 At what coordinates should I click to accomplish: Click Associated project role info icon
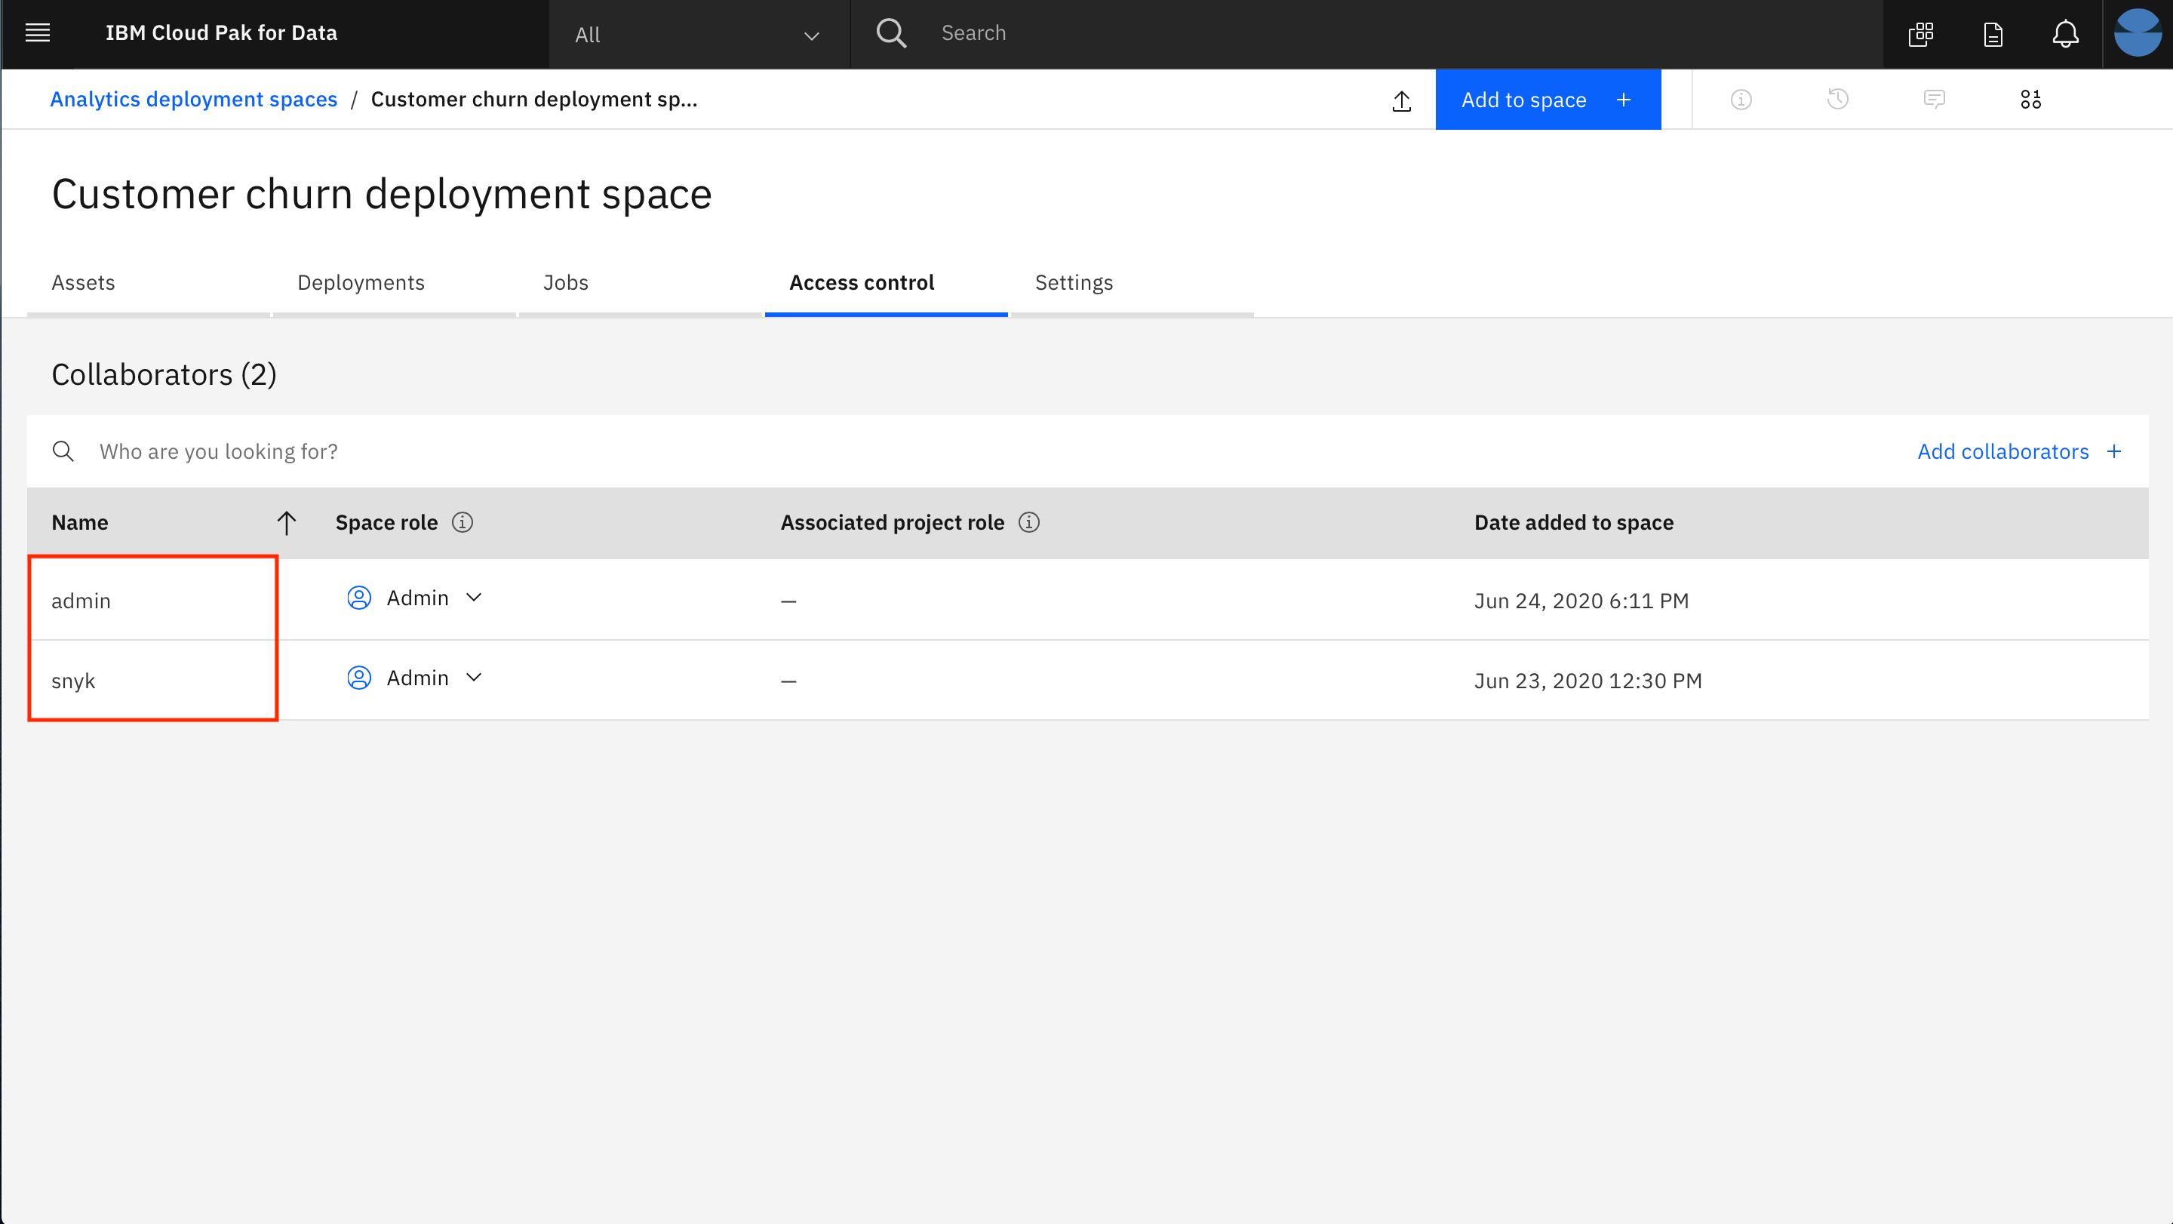tap(1029, 522)
